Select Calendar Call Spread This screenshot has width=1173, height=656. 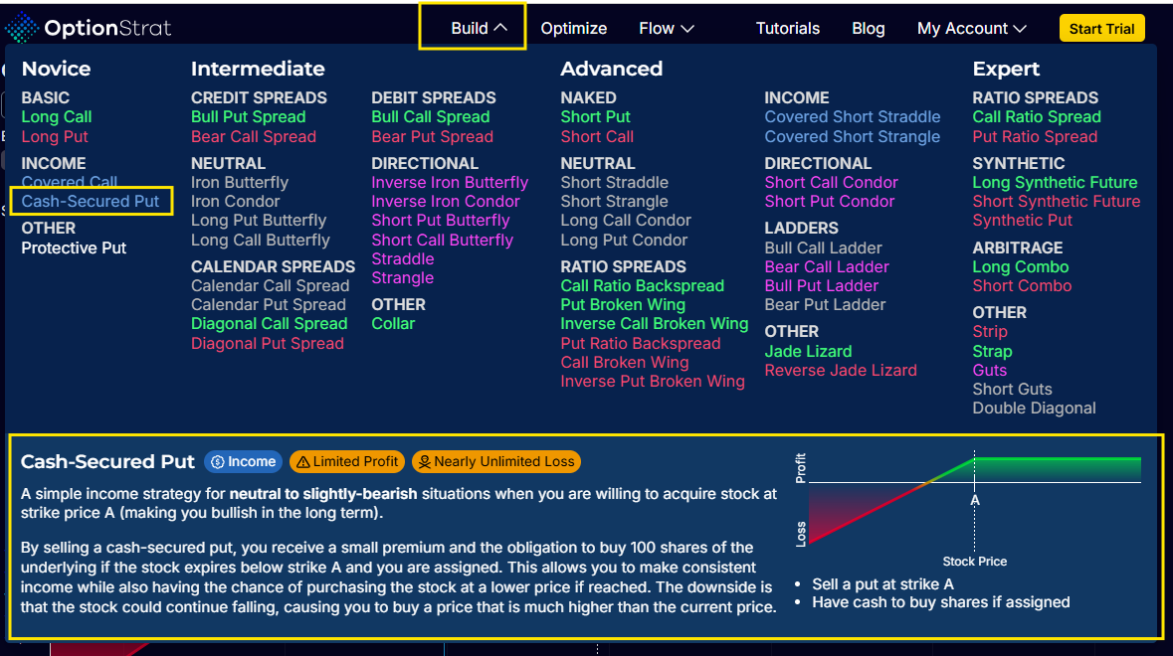pyautogui.click(x=270, y=285)
